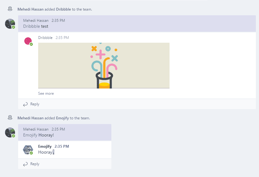Click the pink Dribbble bot avatar
The width and height of the screenshot is (259, 177).
click(x=28, y=41)
